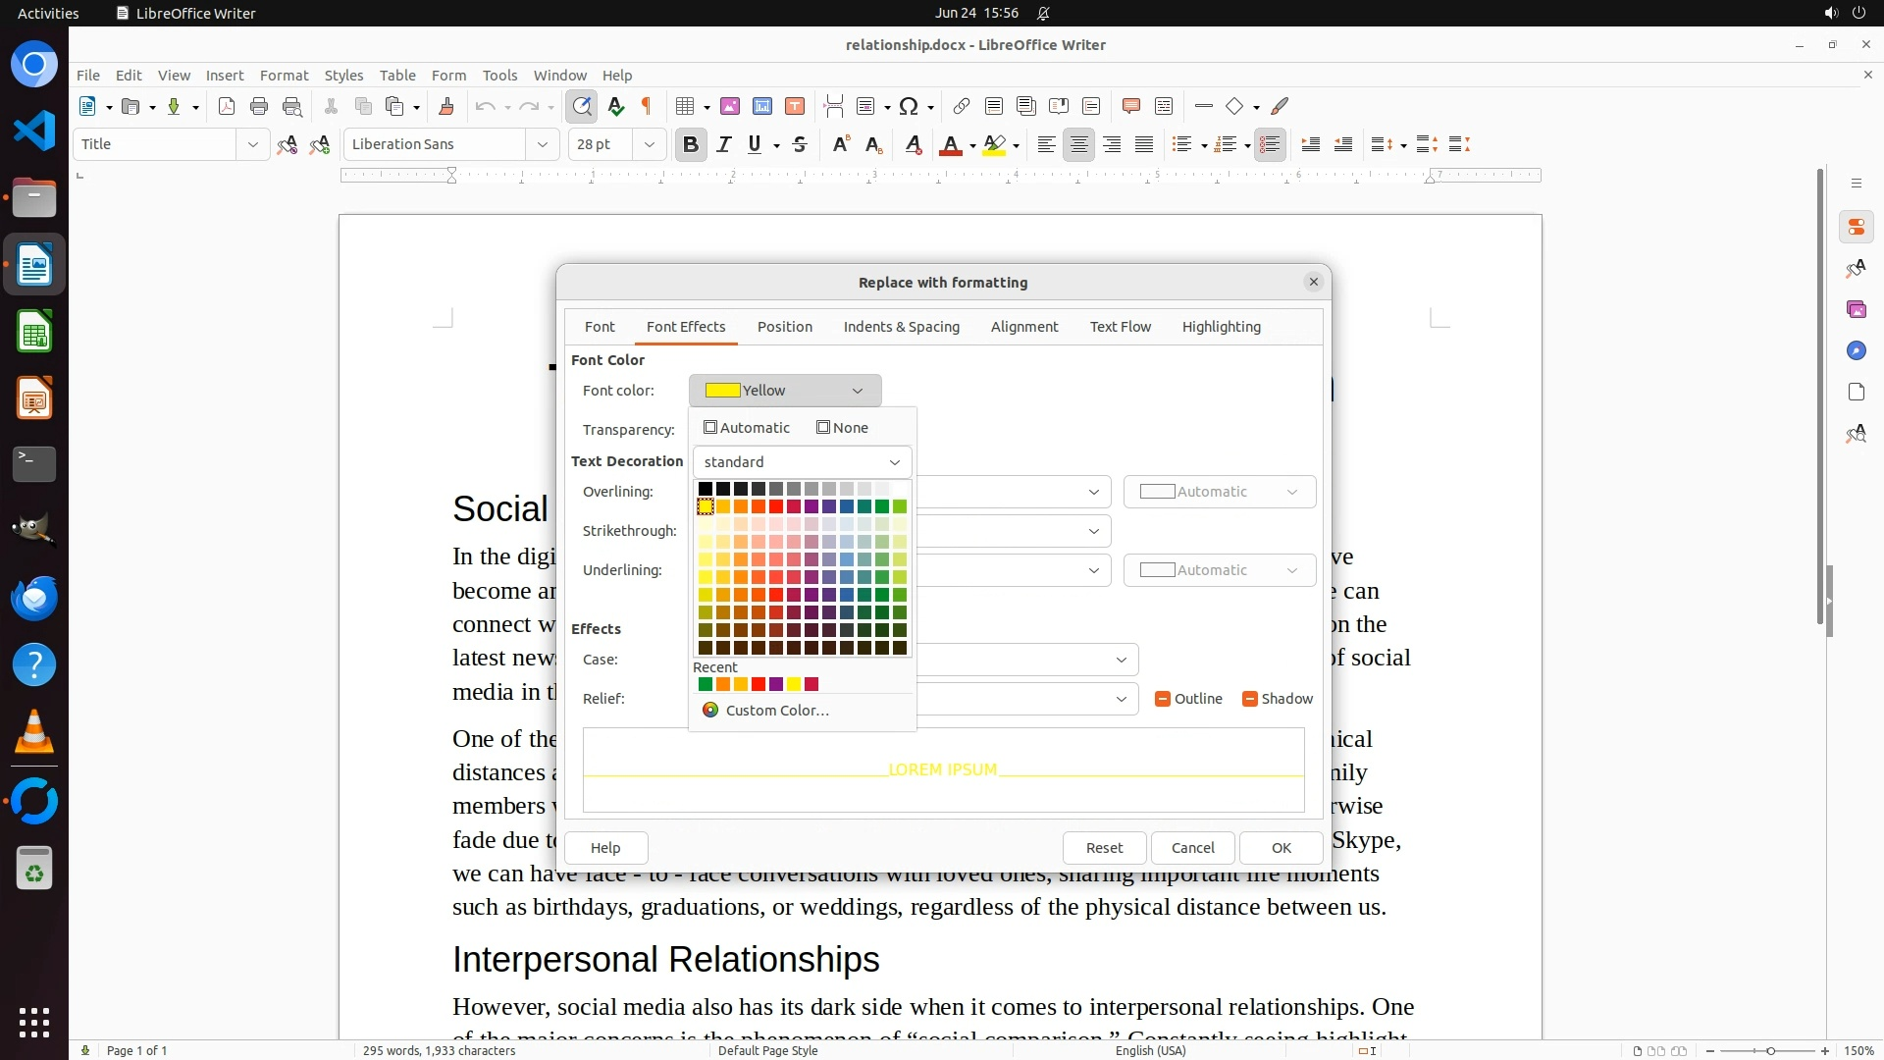Image resolution: width=1884 pixels, height=1060 pixels.
Task: Click Justified alignment icon in toolbar
Action: pyautogui.click(x=1144, y=144)
